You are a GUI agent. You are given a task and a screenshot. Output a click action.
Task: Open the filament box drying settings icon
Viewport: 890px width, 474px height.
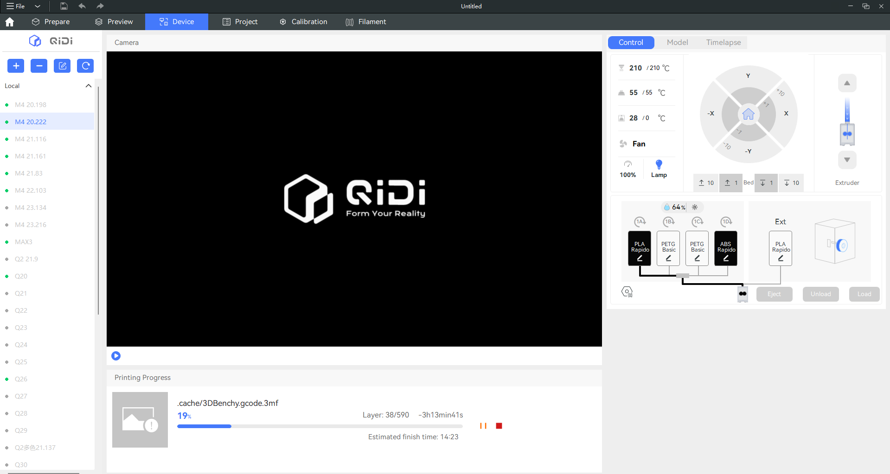pos(695,207)
